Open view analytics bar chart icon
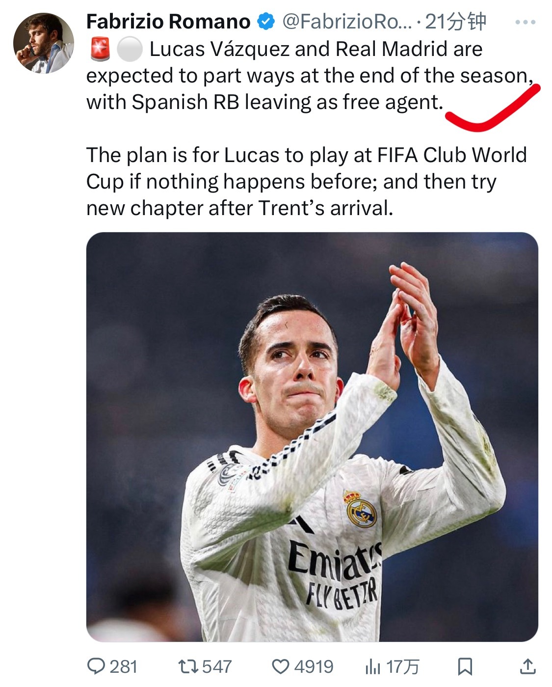552x687 pixels. (x=373, y=667)
